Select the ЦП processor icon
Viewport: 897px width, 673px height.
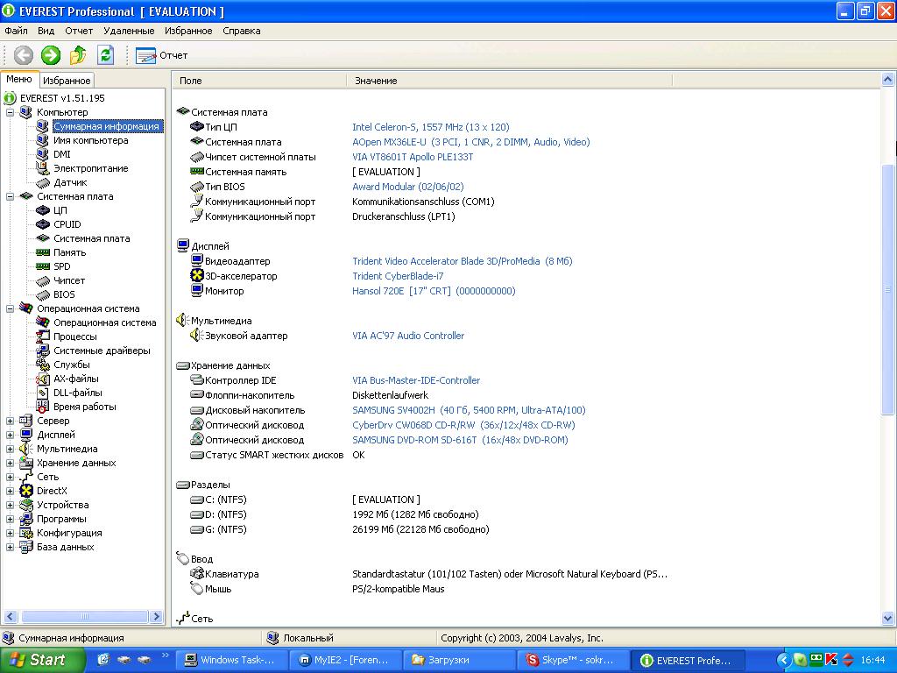(42, 210)
